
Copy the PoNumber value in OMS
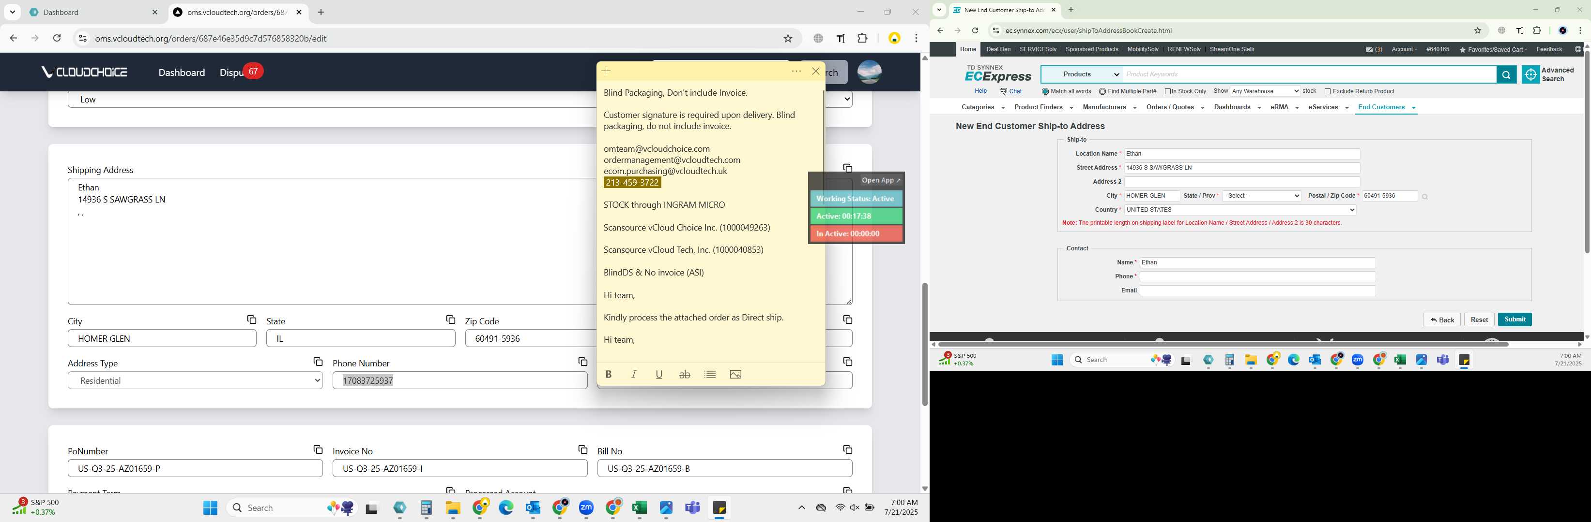[x=318, y=449]
